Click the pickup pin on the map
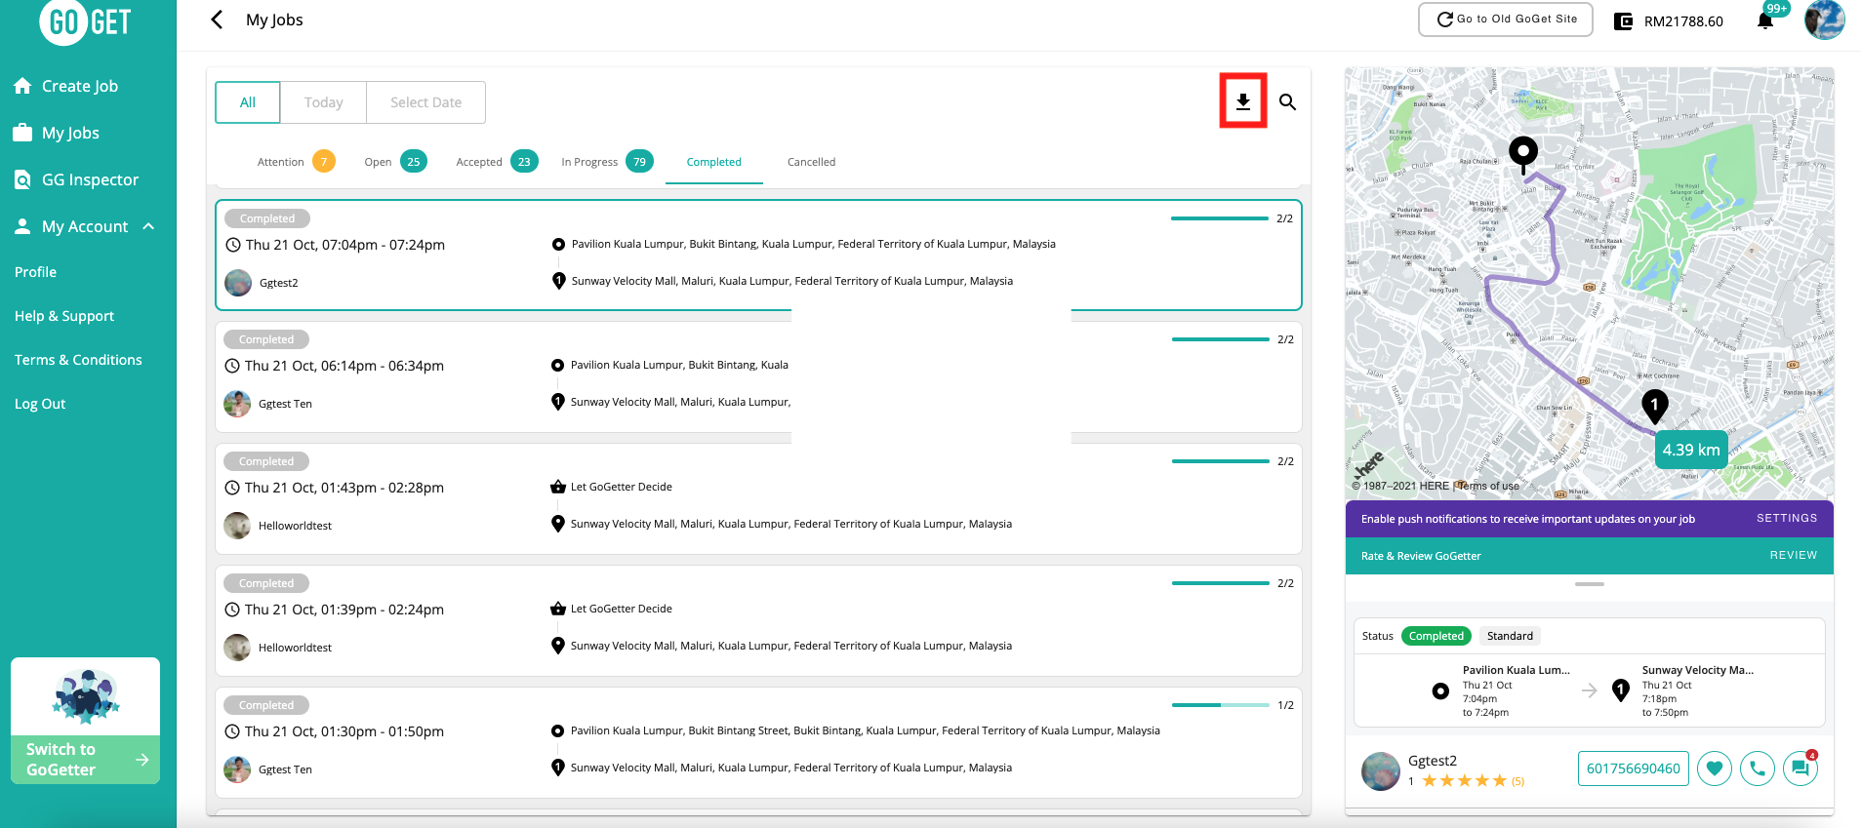1861x828 pixels. pos(1523,154)
